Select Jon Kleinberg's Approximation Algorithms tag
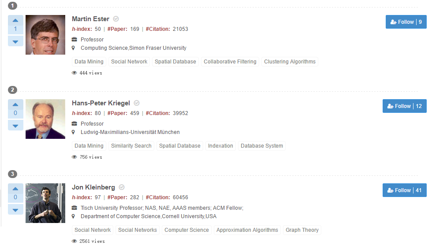This screenshot has width=432, height=249. point(247,230)
